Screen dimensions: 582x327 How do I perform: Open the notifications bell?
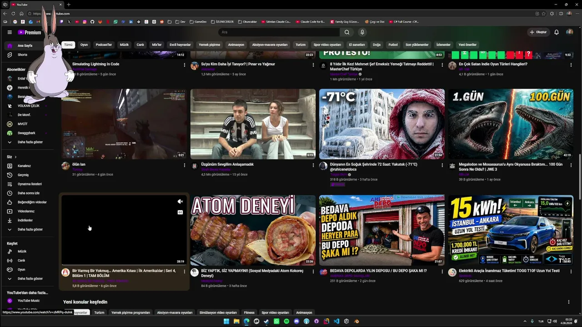[x=557, y=32]
